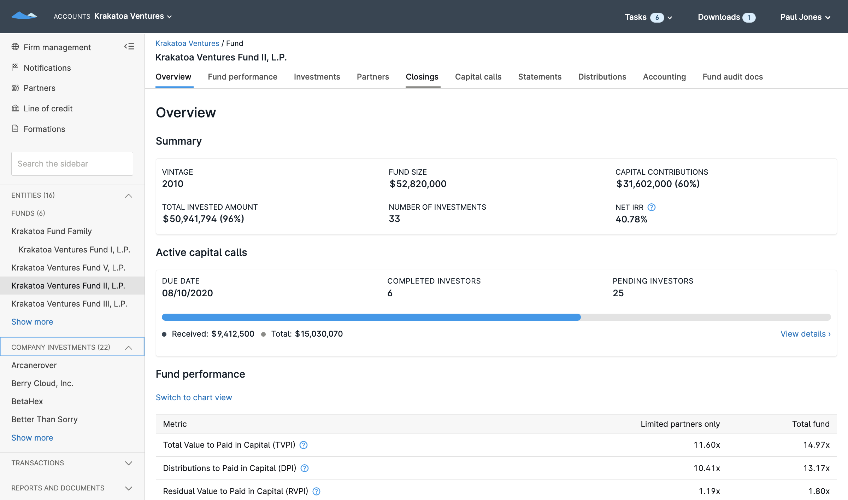Open the Tasks dropdown menu
Viewport: 848px width, 500px height.
point(648,17)
